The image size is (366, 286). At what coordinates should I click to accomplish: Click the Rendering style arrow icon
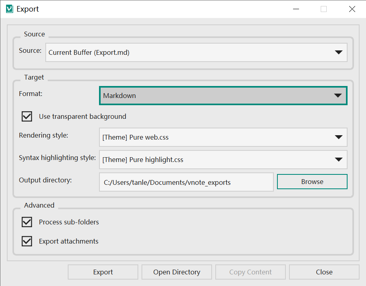pos(338,137)
